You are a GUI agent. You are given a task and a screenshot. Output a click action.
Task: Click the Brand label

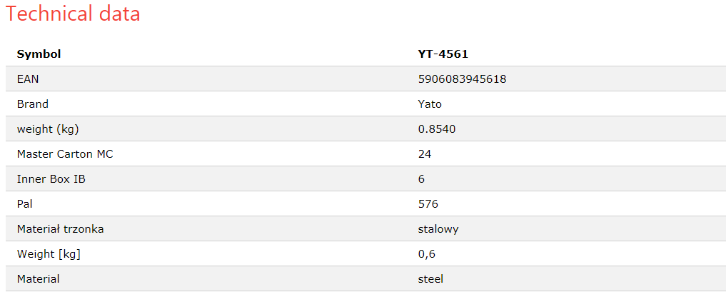pos(32,104)
